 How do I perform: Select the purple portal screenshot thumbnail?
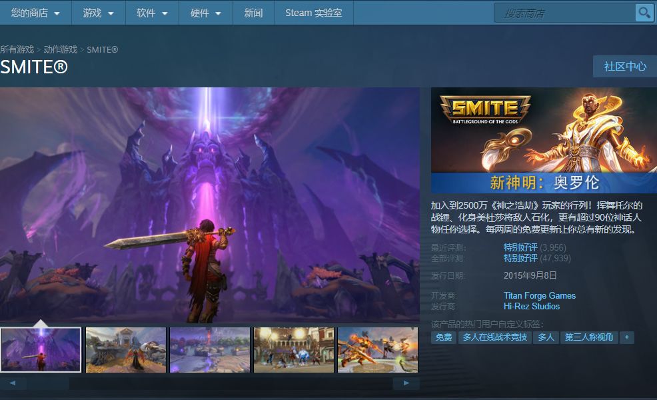(x=41, y=350)
